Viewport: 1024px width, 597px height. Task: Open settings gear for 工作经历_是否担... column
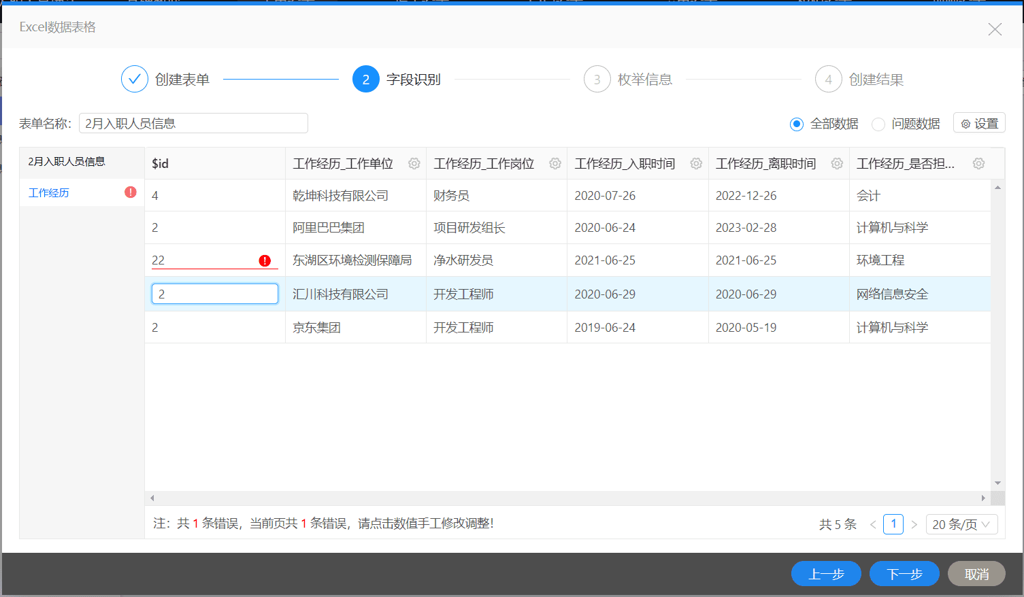coord(978,164)
